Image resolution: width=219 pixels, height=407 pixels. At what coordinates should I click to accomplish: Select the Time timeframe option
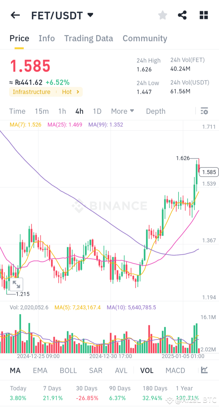coord(17,111)
